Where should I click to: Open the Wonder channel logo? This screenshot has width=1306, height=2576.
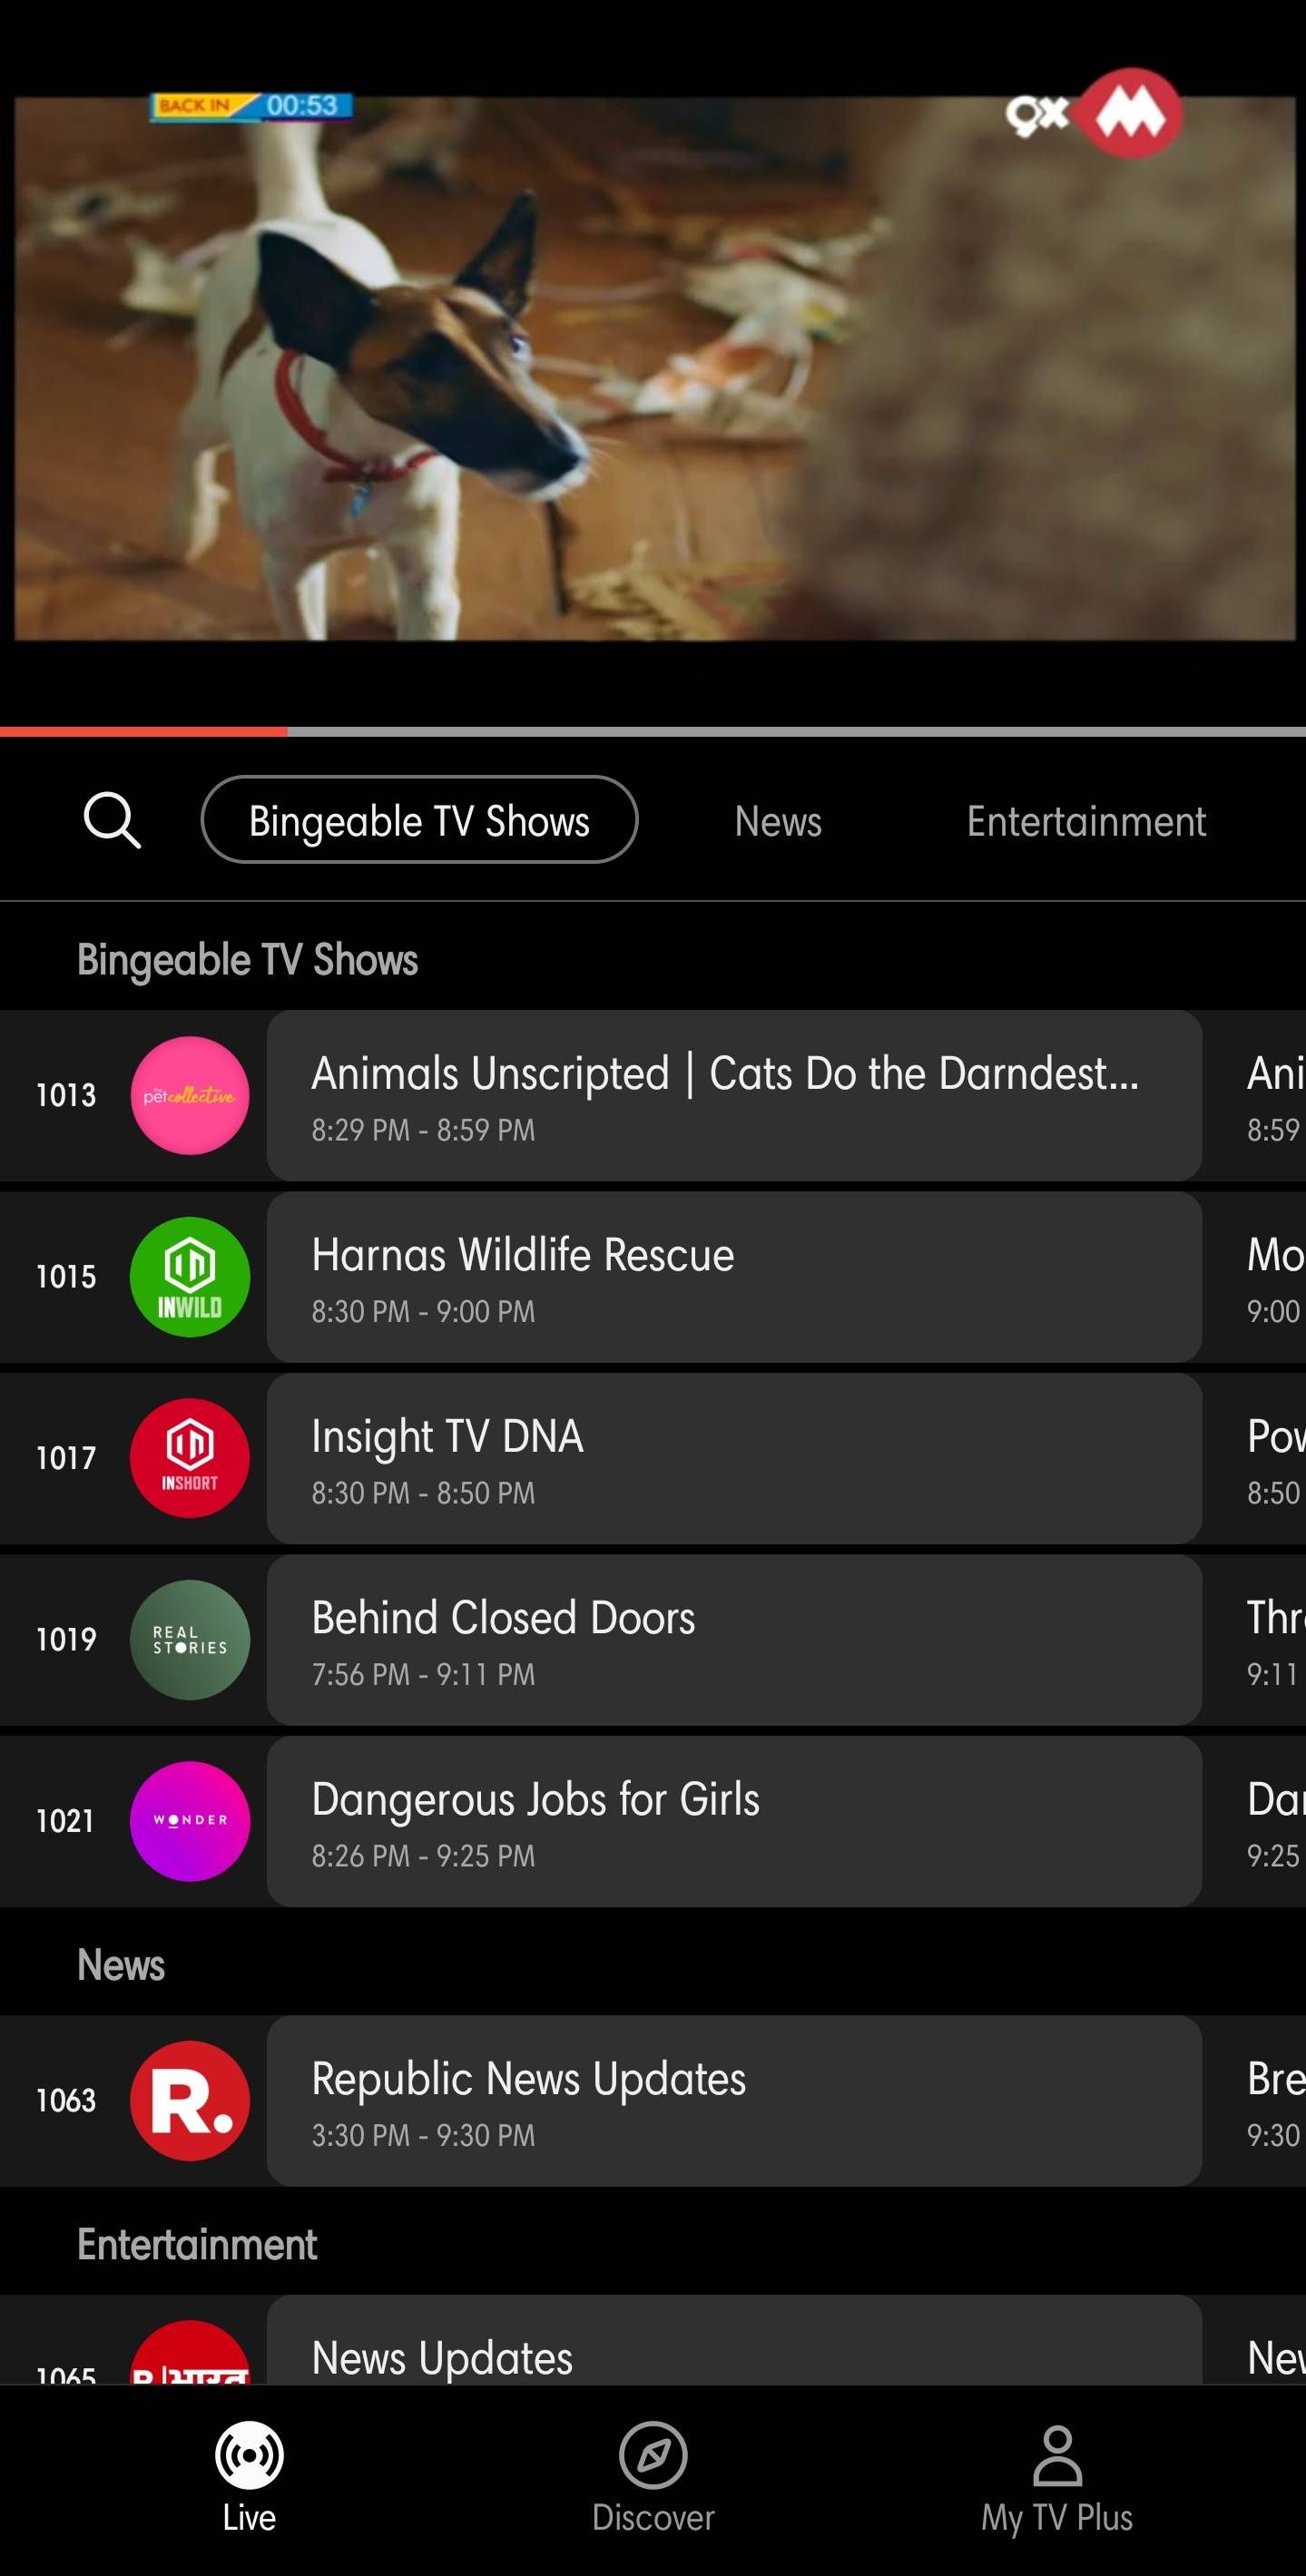tap(190, 1820)
